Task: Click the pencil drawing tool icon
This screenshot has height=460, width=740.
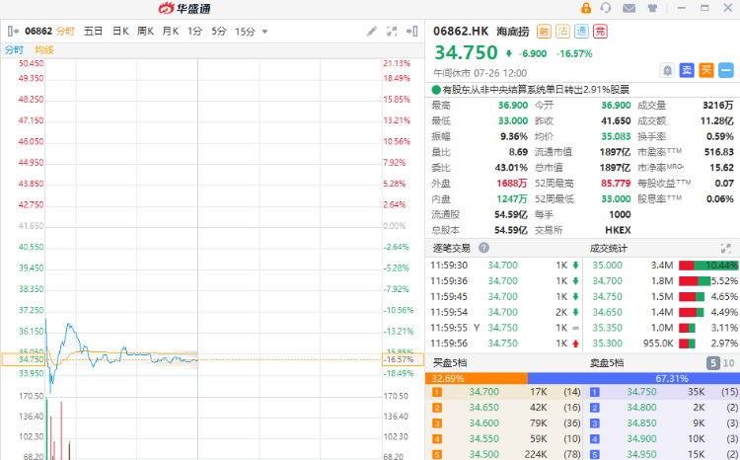Action: [x=372, y=32]
